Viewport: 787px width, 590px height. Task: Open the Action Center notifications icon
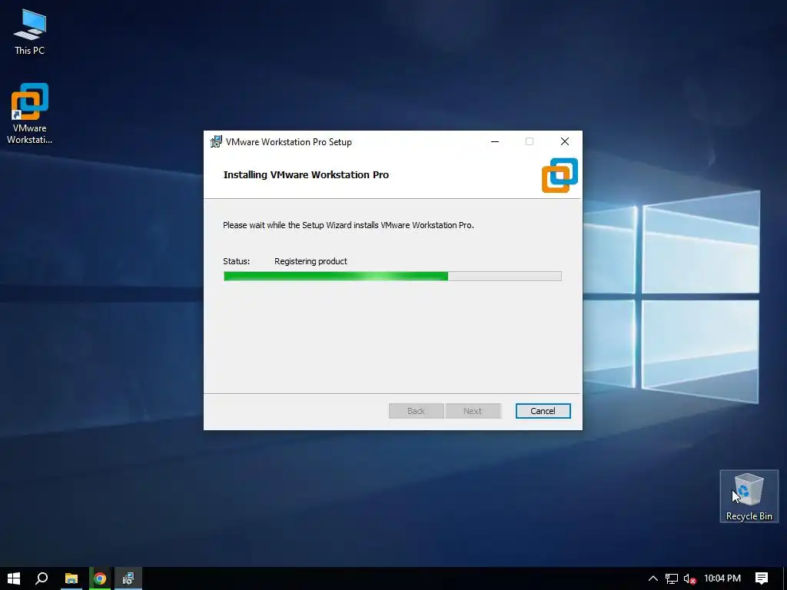point(762,578)
